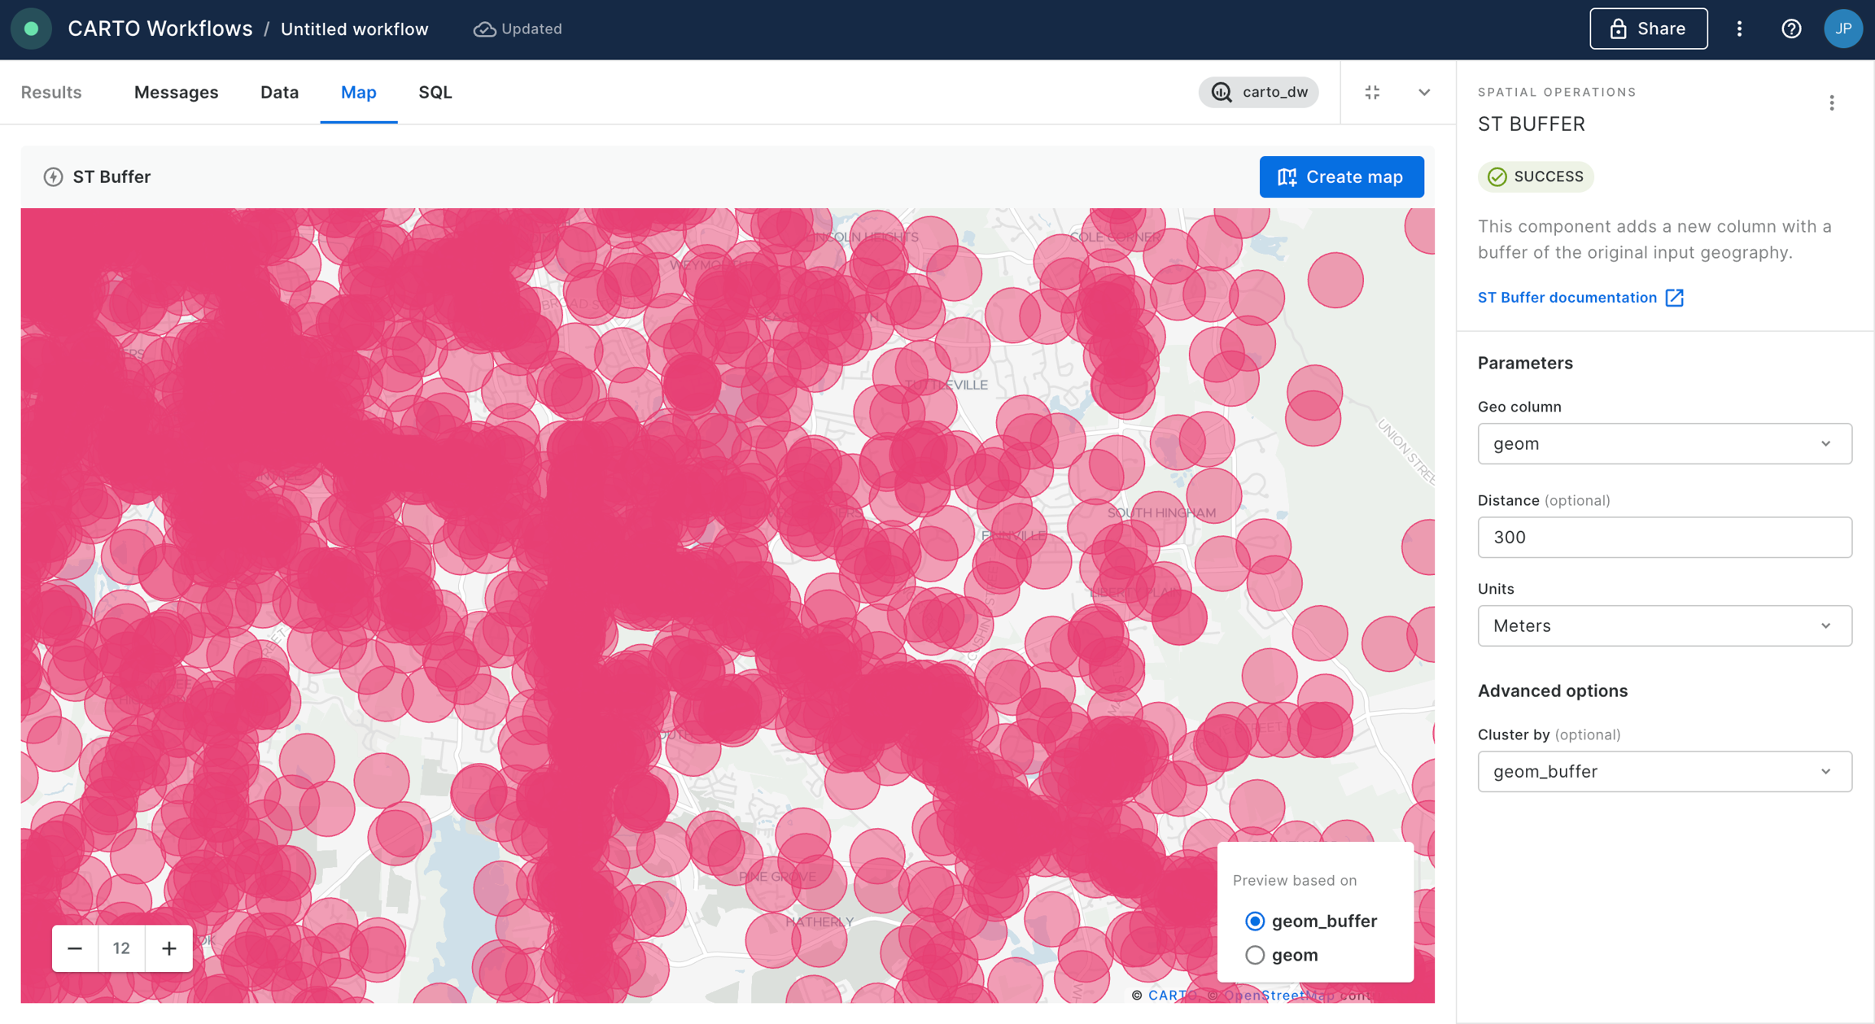The image size is (1875, 1024).
Task: Open ST Buffer component options menu
Action: click(x=1831, y=103)
